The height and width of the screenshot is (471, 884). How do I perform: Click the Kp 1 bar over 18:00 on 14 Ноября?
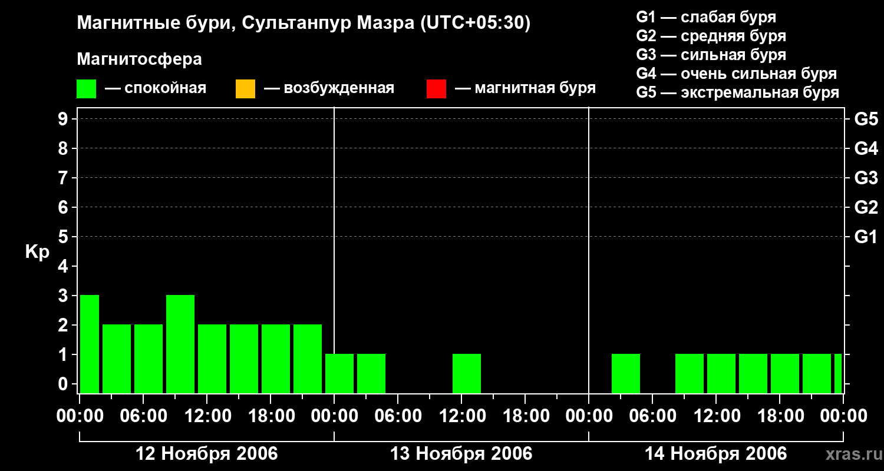[x=785, y=373]
